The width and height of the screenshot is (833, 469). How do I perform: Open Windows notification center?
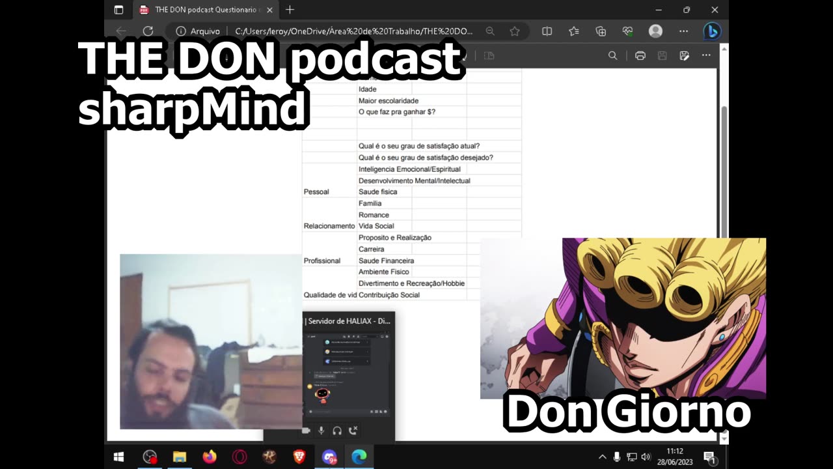pyautogui.click(x=710, y=457)
